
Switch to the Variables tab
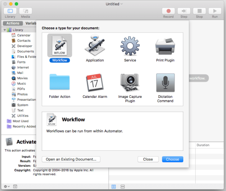click(x=31, y=23)
